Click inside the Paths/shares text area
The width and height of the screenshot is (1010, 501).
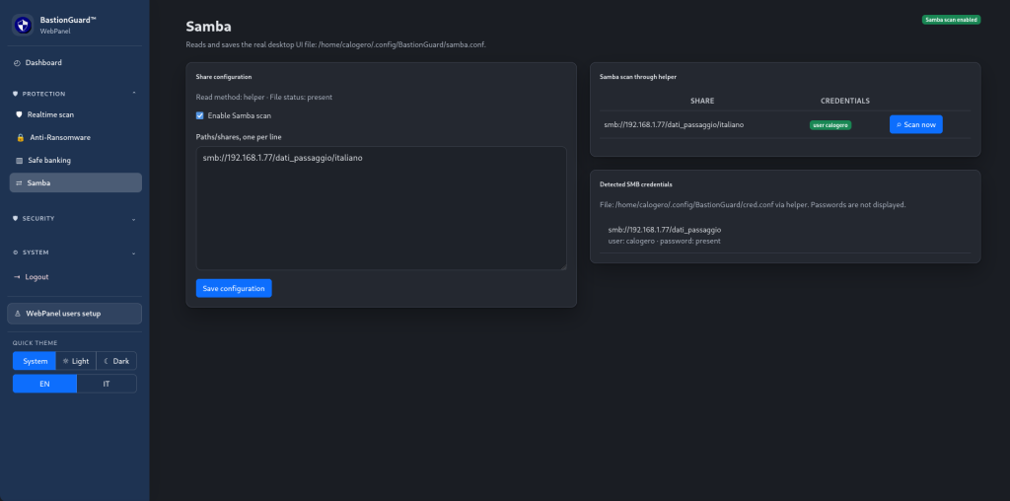(x=382, y=208)
